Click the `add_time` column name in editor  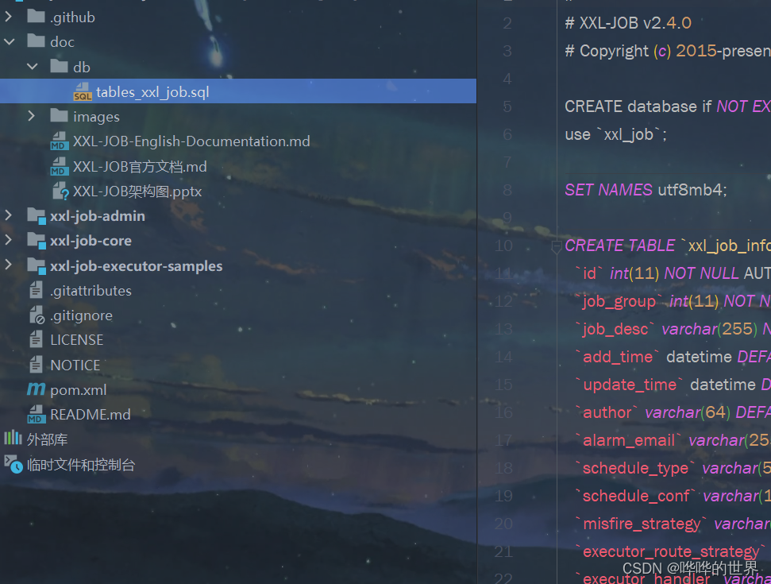click(x=618, y=357)
